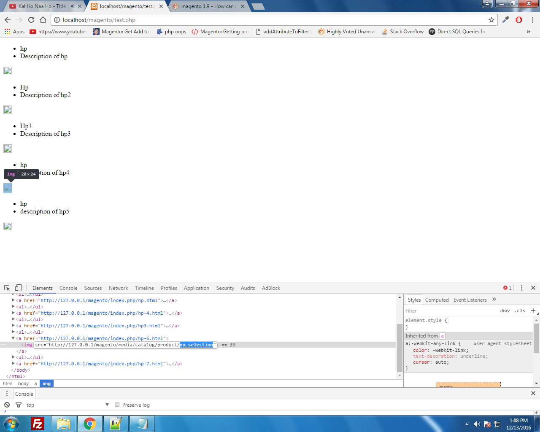Viewport: 540px width, 432px height.
Task: Expand the hp-7.html anchor node
Action: 13,364
